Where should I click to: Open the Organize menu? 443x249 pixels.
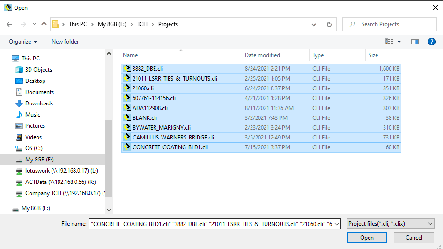[x=23, y=42]
